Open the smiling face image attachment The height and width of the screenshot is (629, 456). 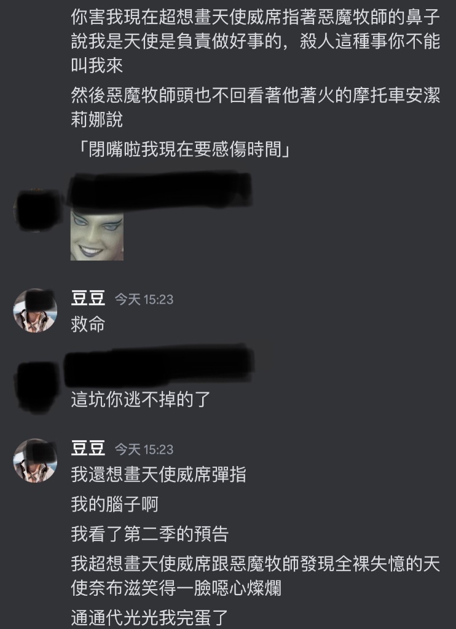pos(97,236)
